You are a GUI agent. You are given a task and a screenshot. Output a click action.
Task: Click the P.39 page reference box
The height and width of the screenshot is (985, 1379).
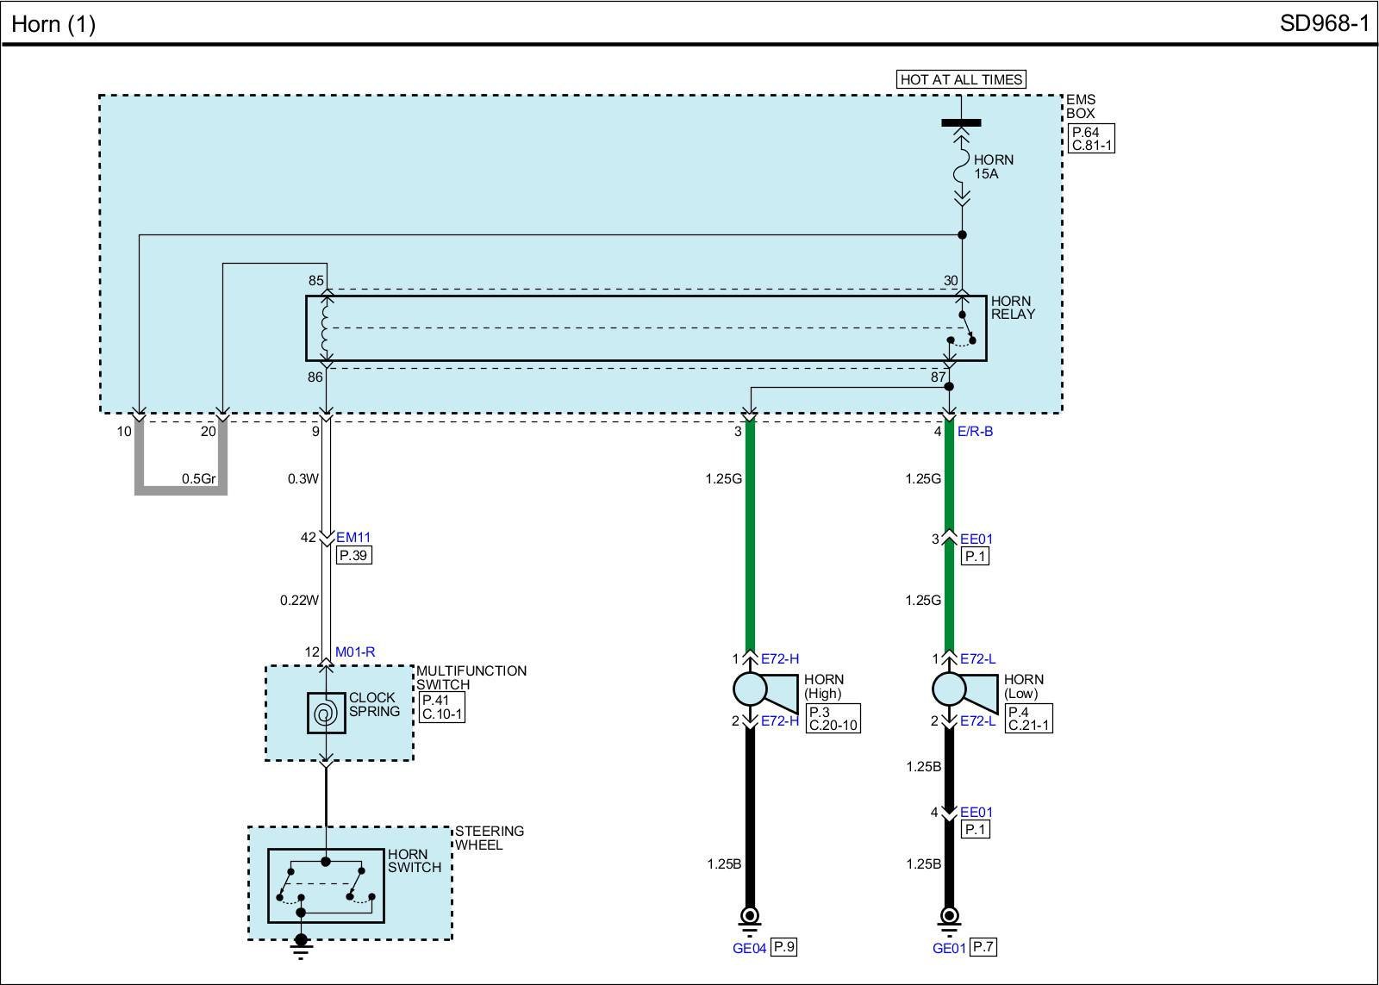[353, 556]
